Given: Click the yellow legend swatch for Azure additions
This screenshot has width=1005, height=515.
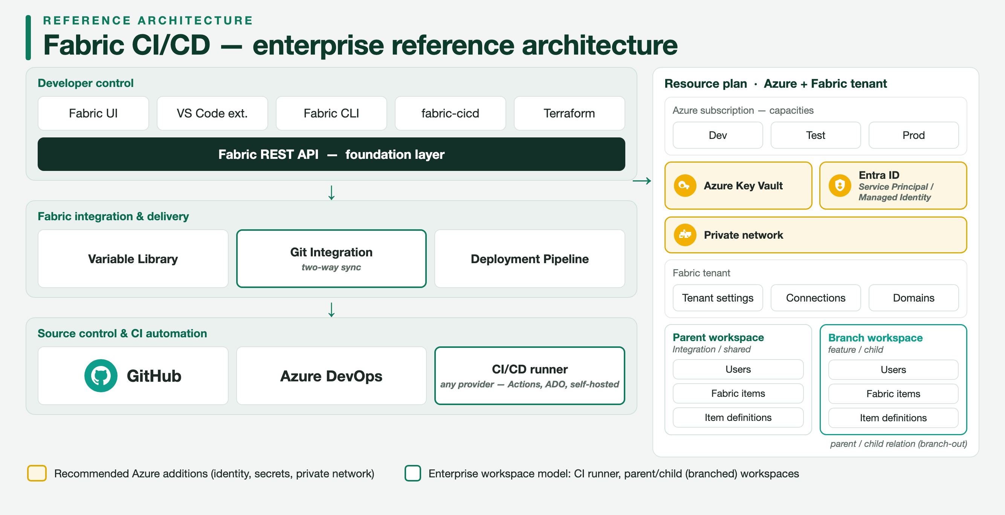Looking at the screenshot, I should point(37,473).
